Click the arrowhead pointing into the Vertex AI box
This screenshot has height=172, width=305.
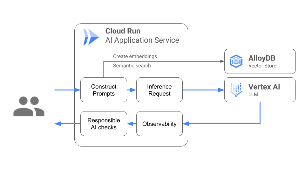(221, 90)
